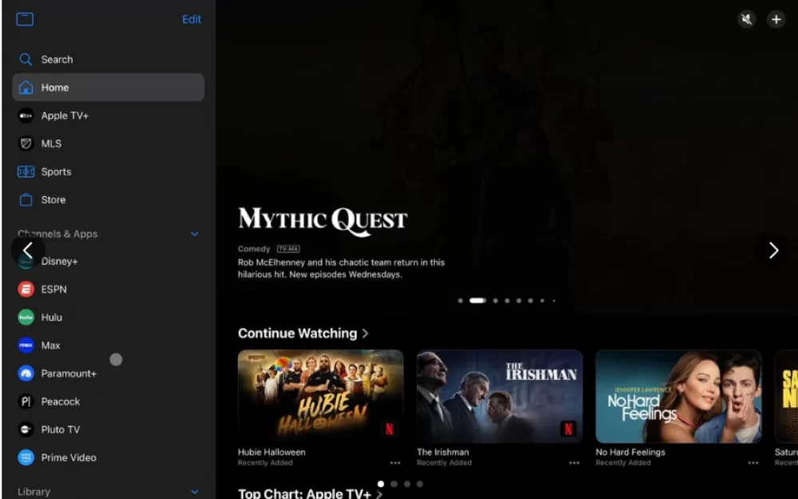Click the Top Chart: Apple TV+ heading
798x499 pixels.
(304, 493)
